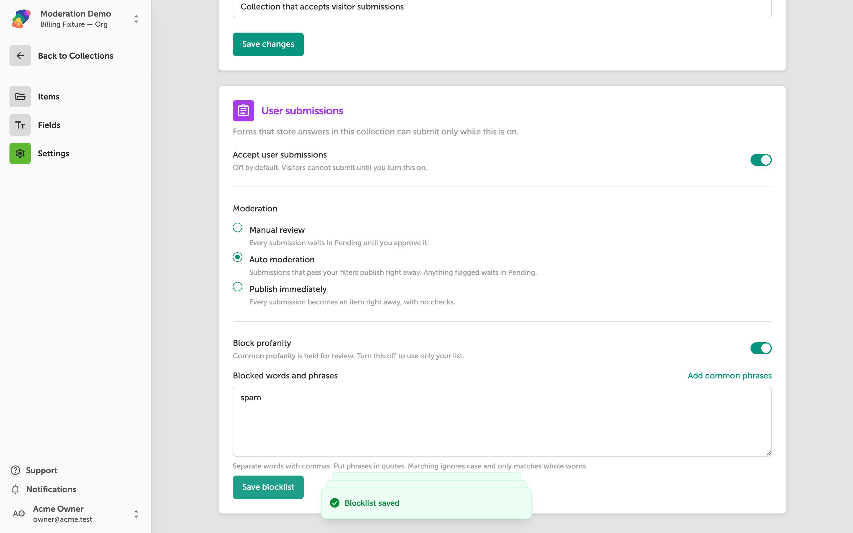853x533 pixels.
Task: Click the AO avatar initials
Action: 19,514
